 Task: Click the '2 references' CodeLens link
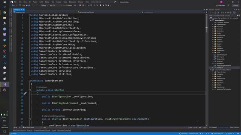(x=42, y=87)
